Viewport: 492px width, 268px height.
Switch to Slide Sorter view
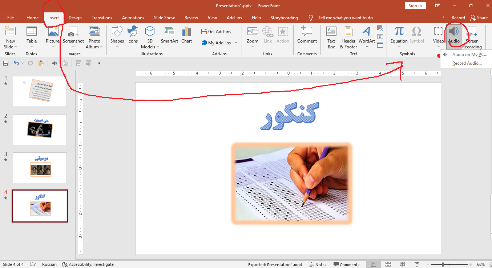coord(388,264)
